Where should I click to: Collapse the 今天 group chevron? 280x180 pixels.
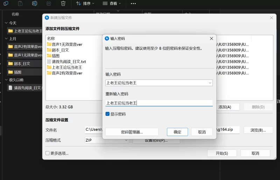pos(6,23)
